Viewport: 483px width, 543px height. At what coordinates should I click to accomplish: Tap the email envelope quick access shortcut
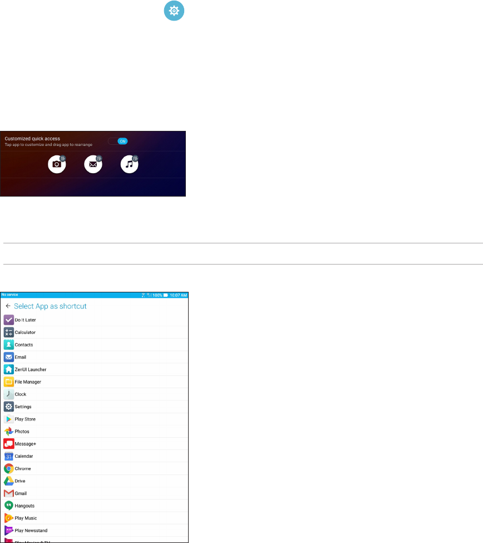[93, 164]
